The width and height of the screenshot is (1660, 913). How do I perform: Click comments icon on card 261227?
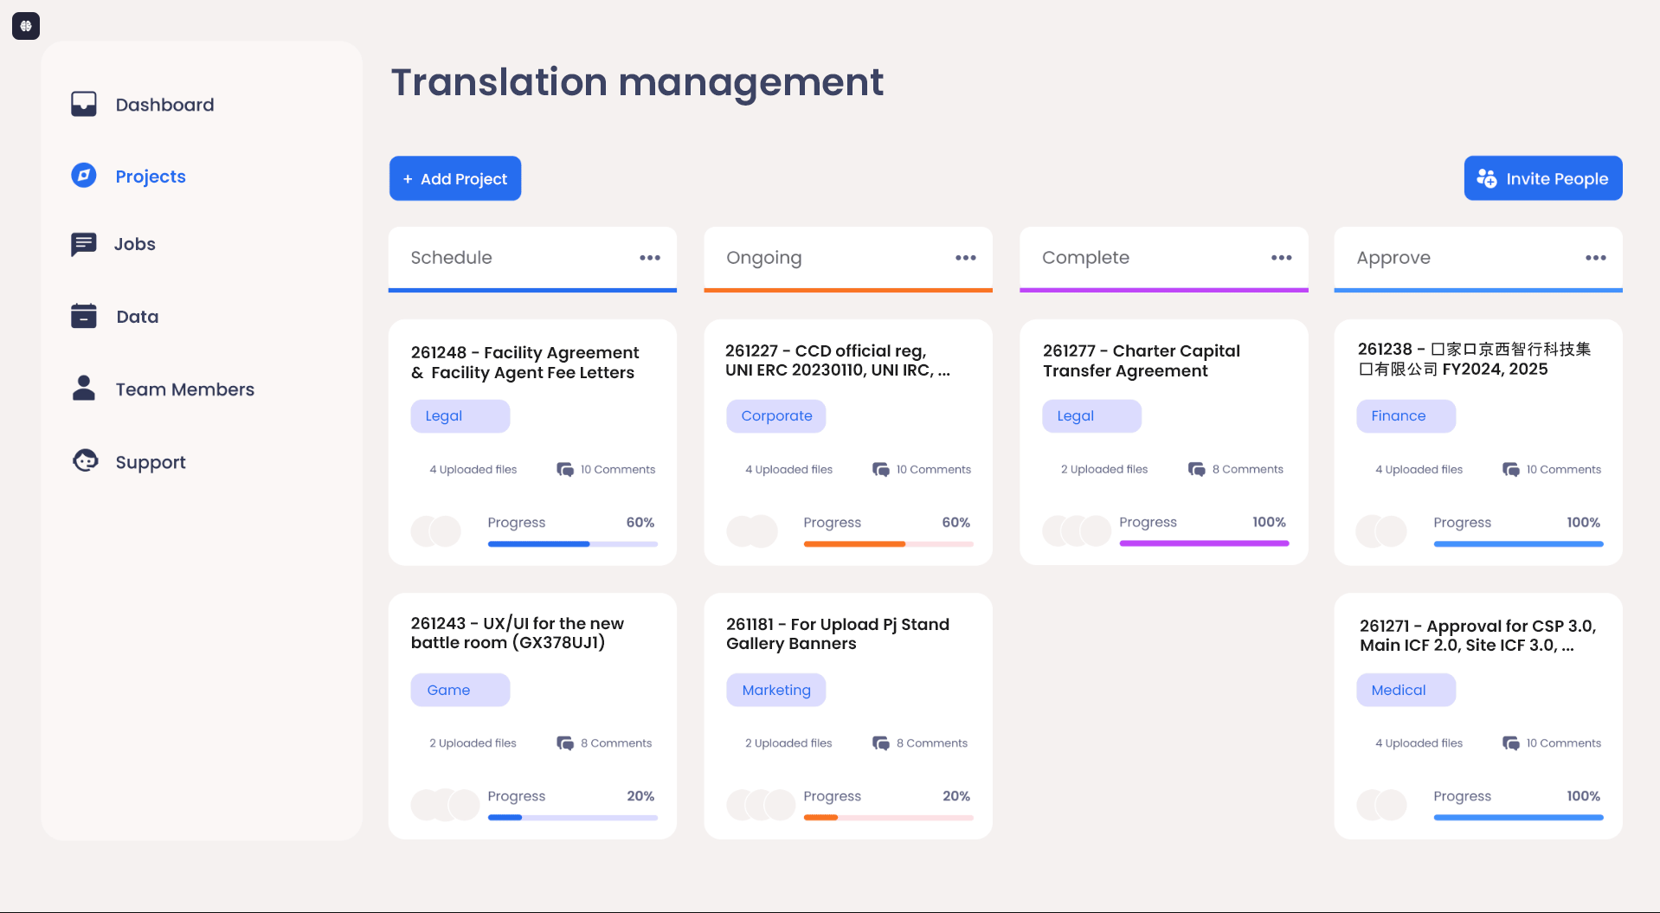[881, 469]
